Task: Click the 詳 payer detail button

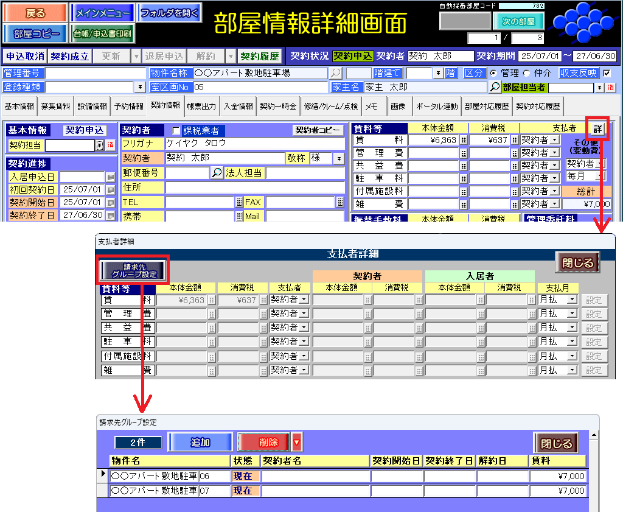Action: (597, 129)
